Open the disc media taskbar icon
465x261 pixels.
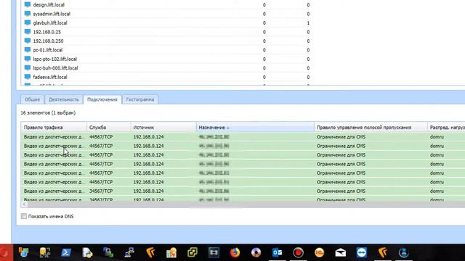256,252
